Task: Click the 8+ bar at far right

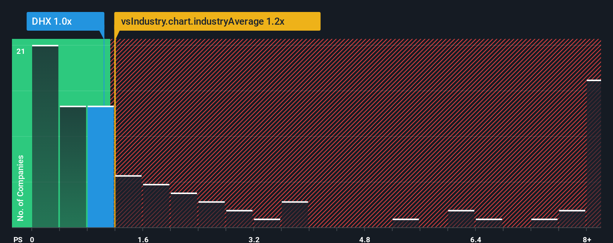Action: 594,154
